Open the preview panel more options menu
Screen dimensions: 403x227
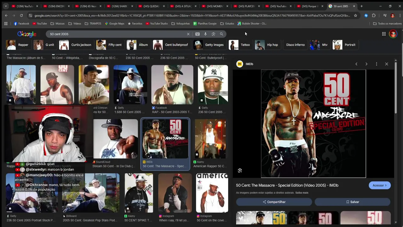(x=377, y=64)
